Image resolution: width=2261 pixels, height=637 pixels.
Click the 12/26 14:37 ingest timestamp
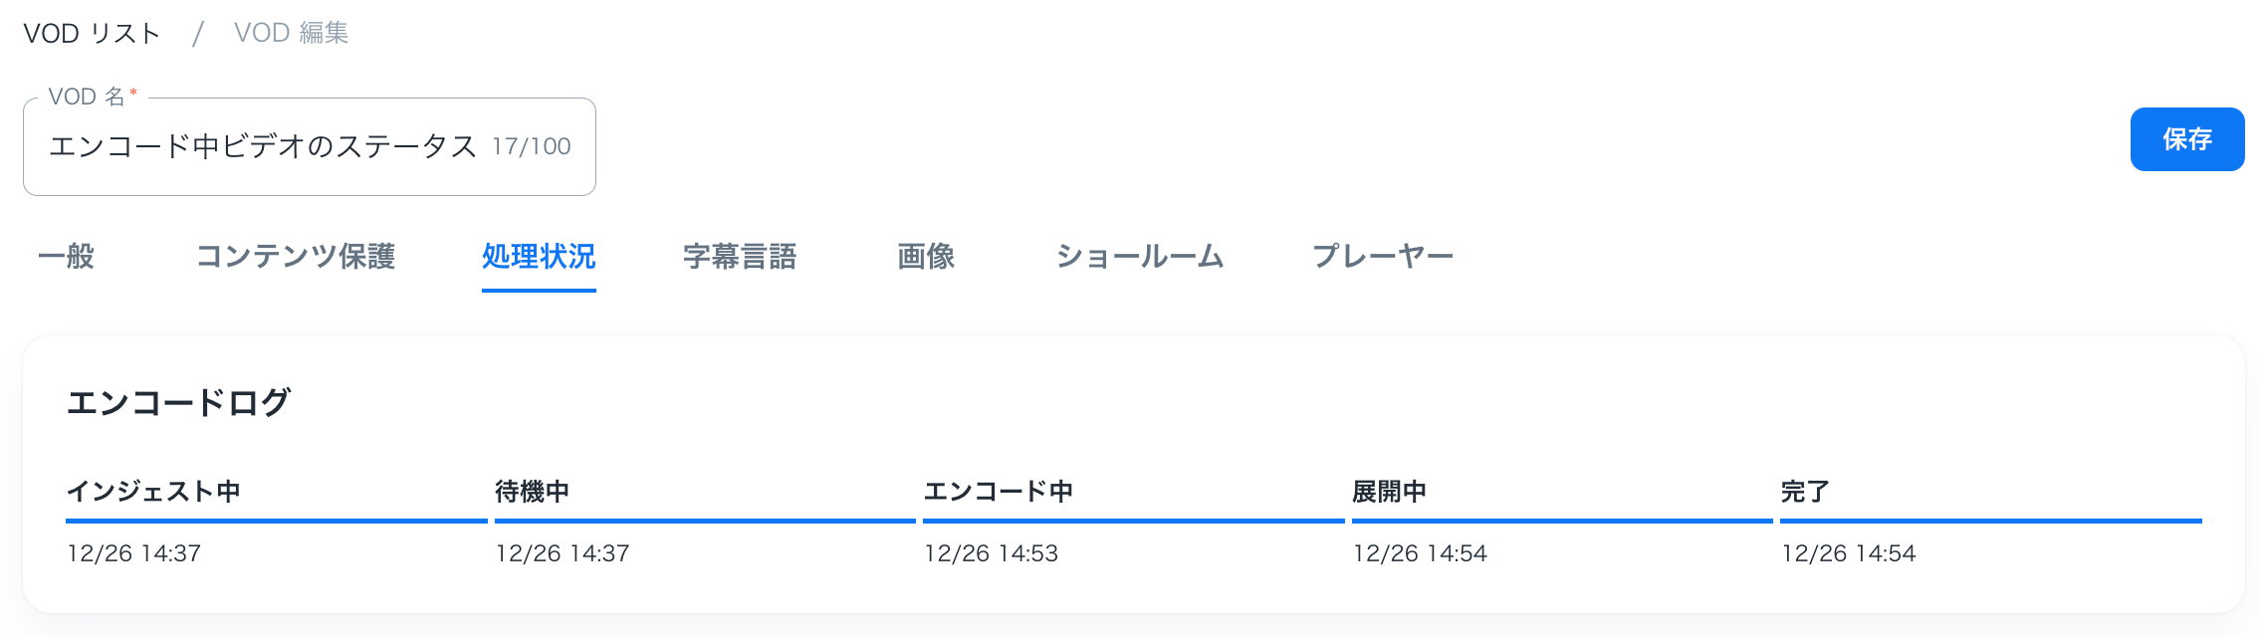(x=134, y=554)
